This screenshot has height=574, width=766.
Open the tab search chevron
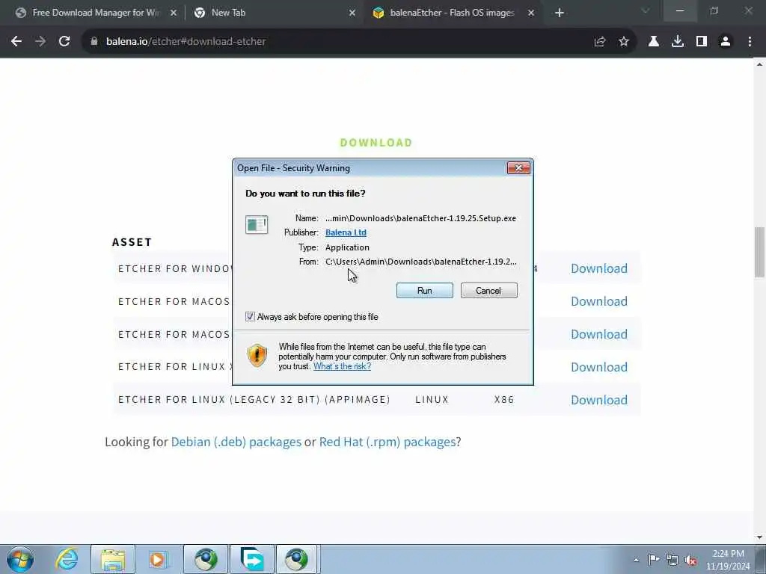coord(646,10)
